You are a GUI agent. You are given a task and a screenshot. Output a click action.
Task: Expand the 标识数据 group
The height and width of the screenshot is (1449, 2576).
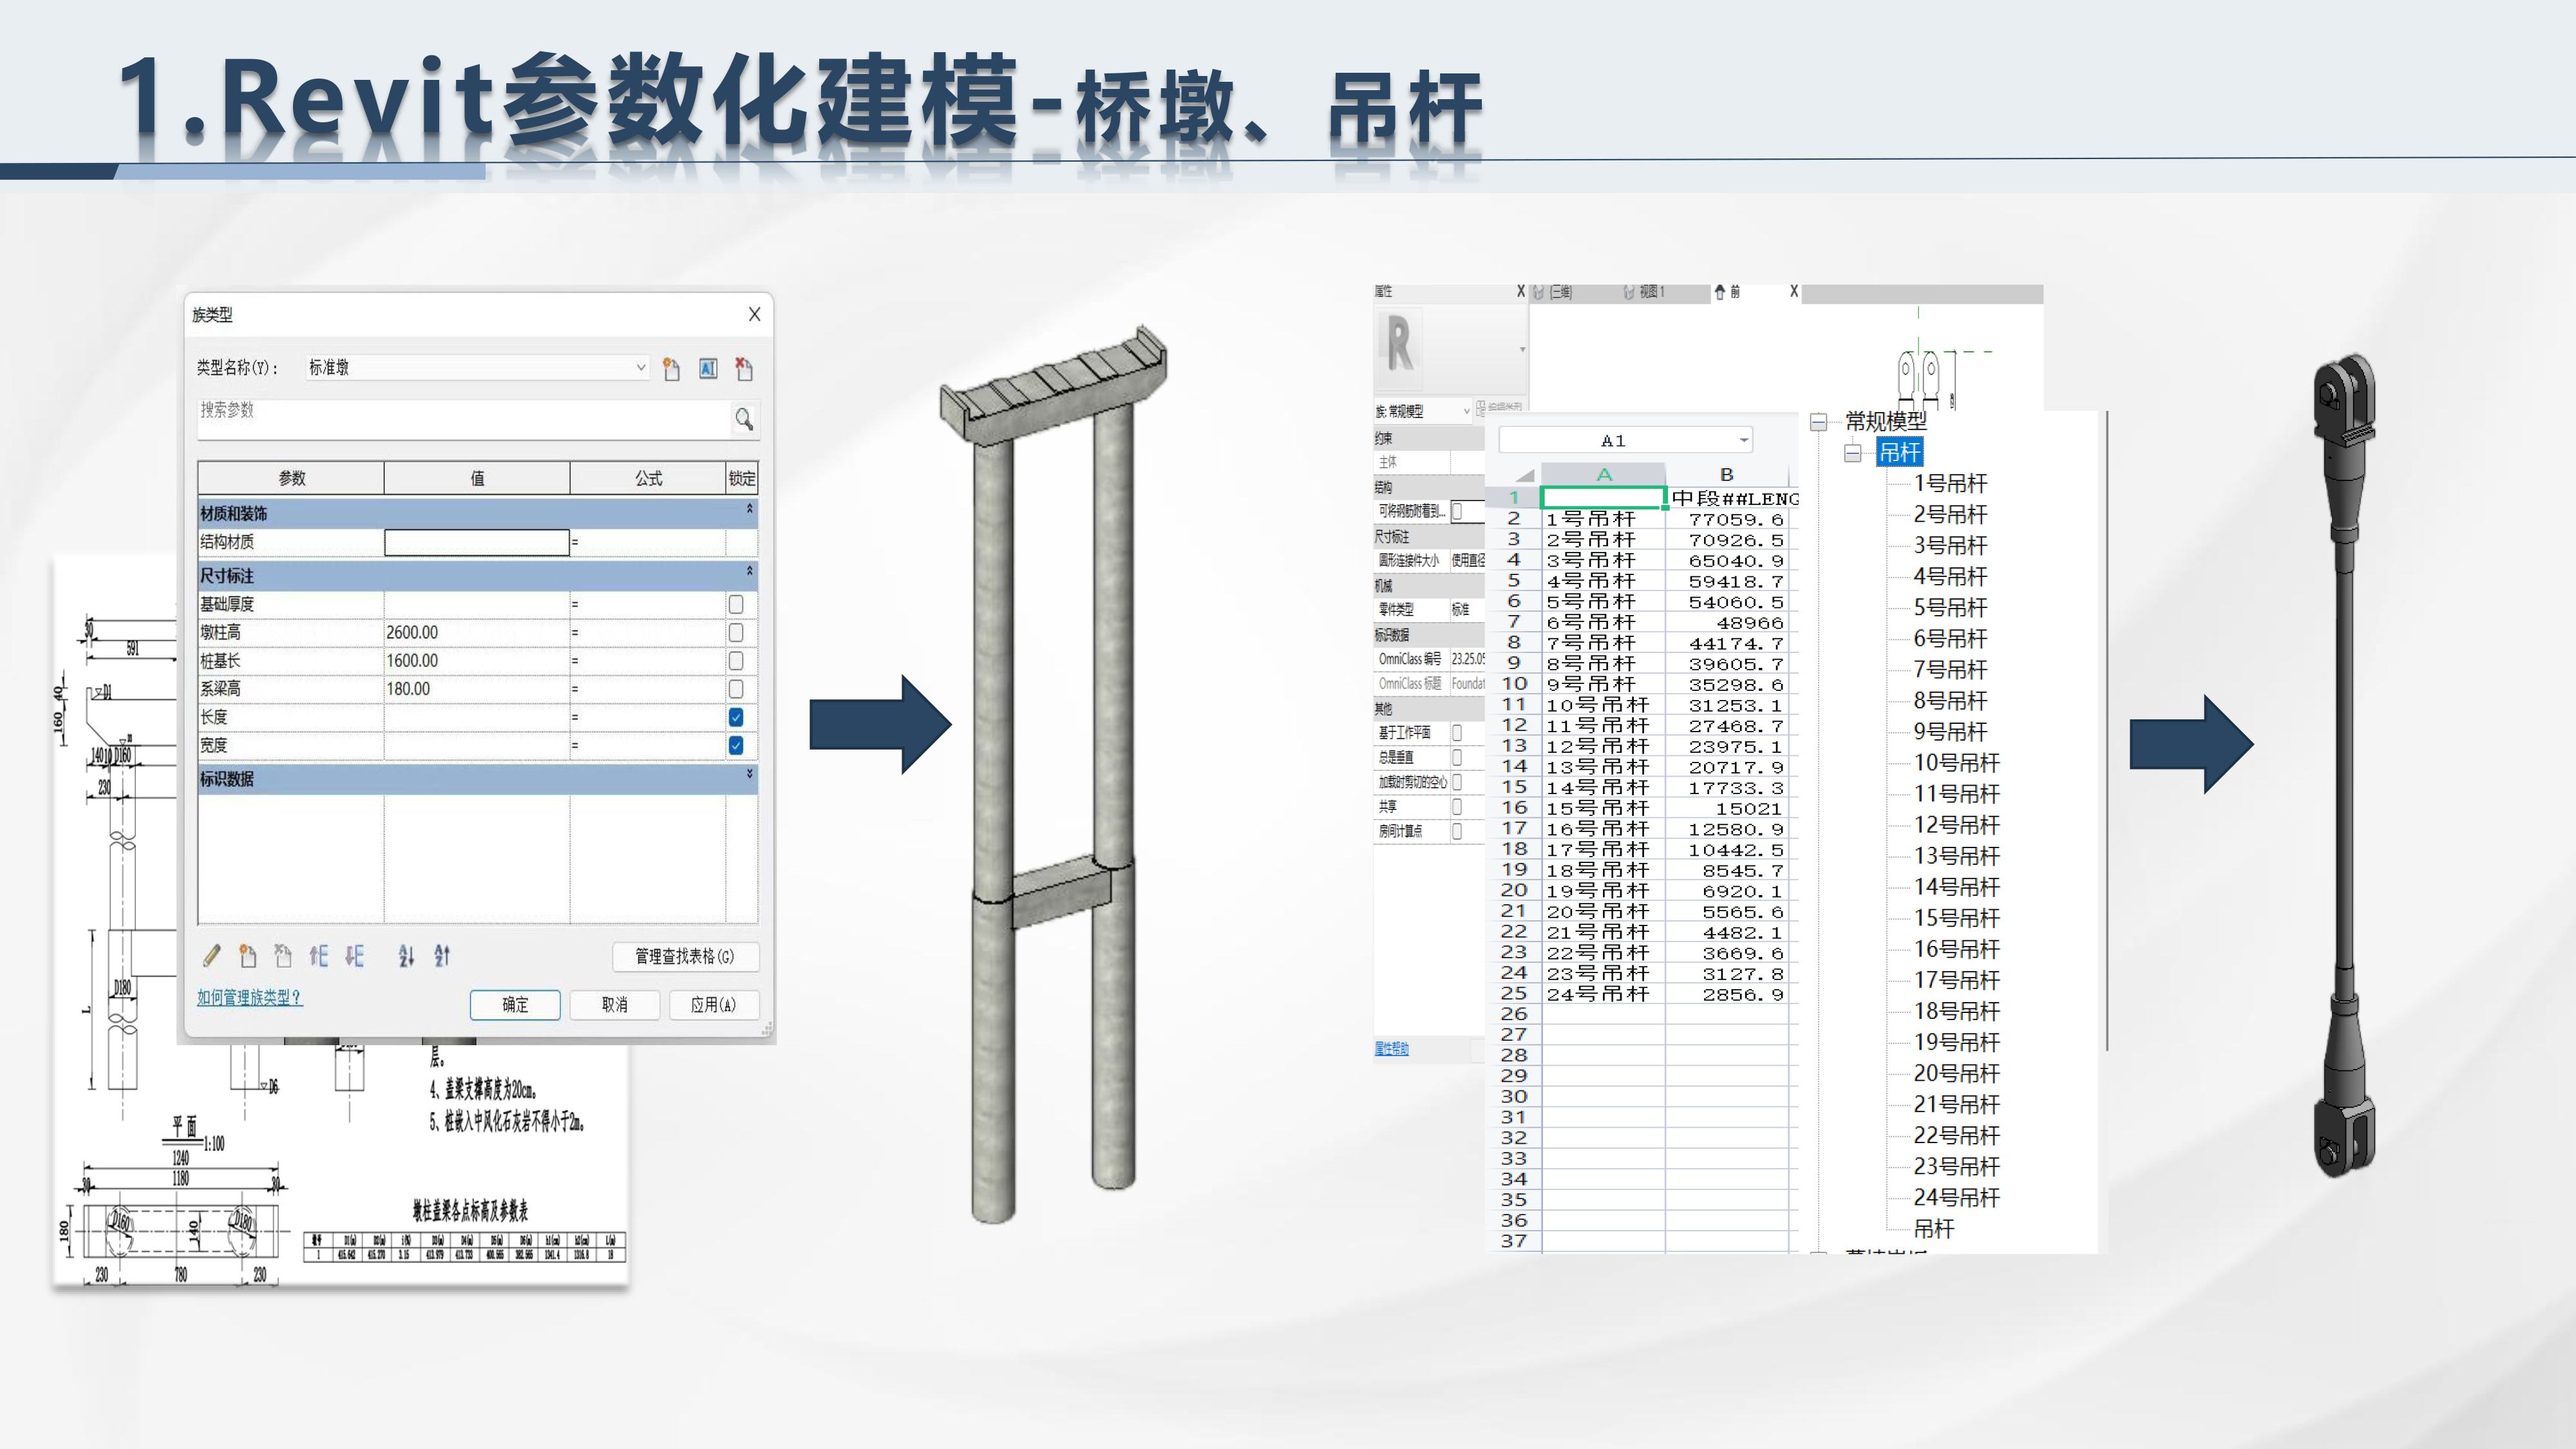749,775
